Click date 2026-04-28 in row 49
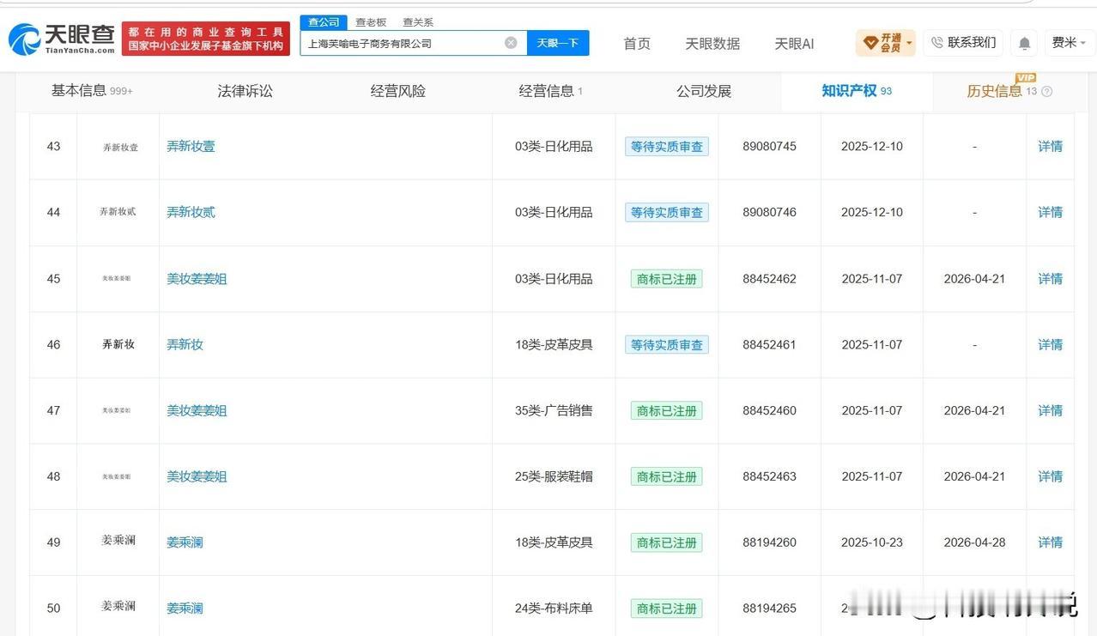The height and width of the screenshot is (636, 1097). 974,542
